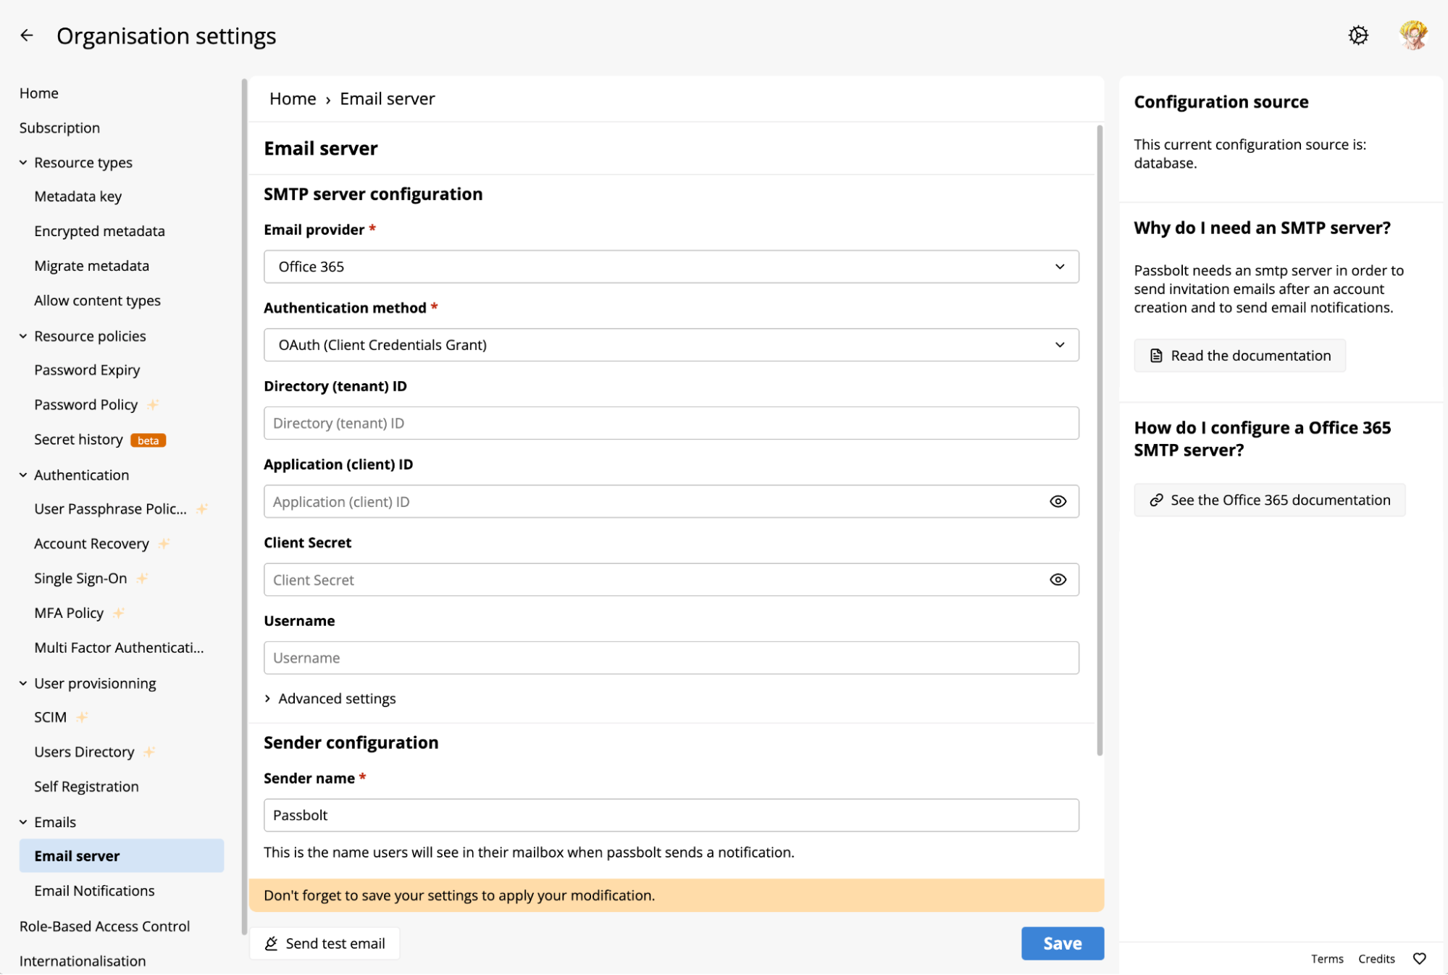
Task: Open the settings gear icon
Action: 1358,35
